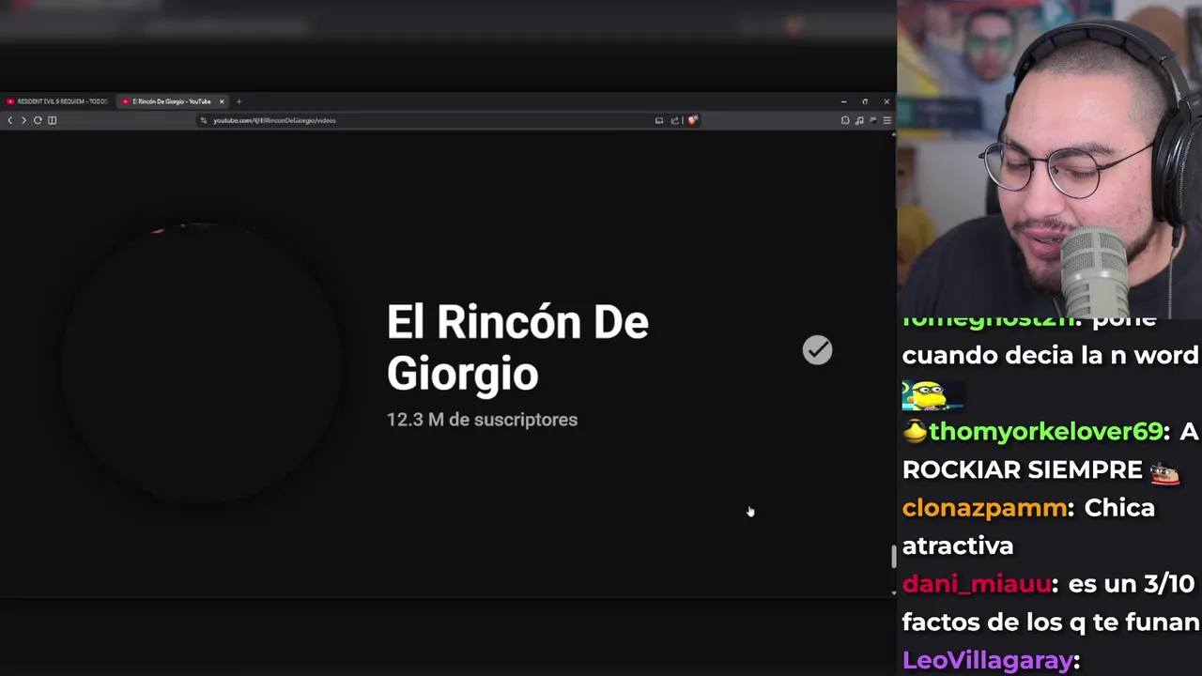Image resolution: width=1202 pixels, height=676 pixels.
Task: Click the circular channel avatar
Action: coord(202,363)
